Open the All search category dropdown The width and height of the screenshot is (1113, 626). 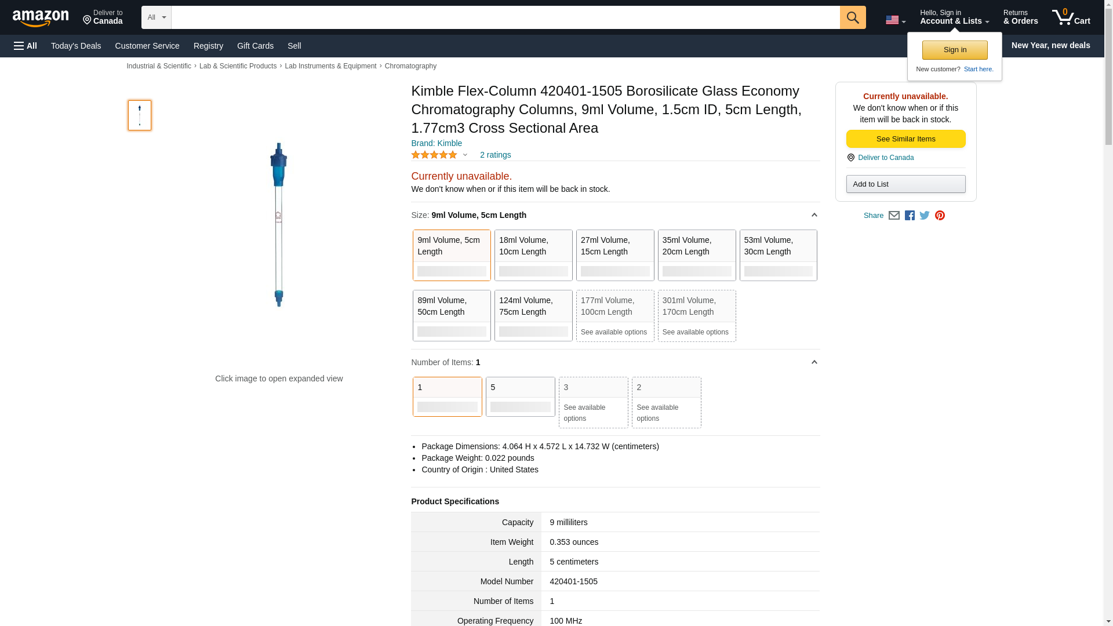156,17
